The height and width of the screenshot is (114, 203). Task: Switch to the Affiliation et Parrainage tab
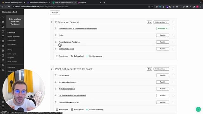pos(13,3)
